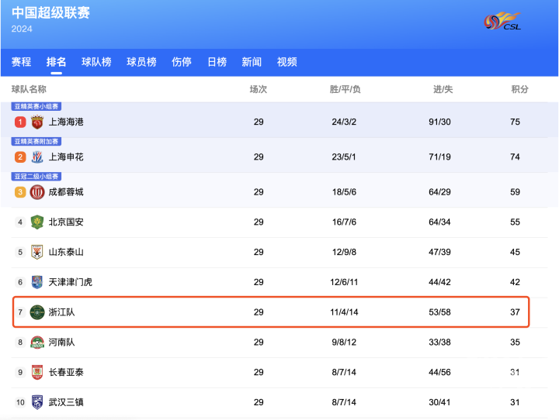Click Chengdu Rongcheng (成都蓉城) team crest
The width and height of the screenshot is (559, 420).
(x=37, y=192)
